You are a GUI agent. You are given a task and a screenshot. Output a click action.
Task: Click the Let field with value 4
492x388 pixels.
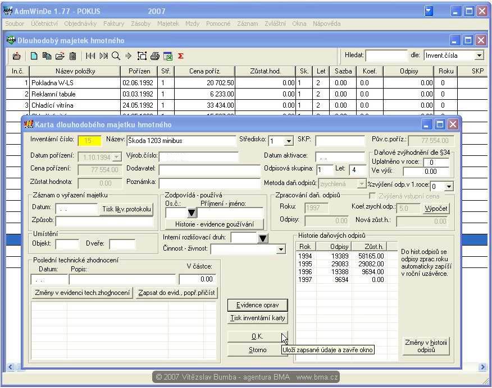click(x=357, y=169)
